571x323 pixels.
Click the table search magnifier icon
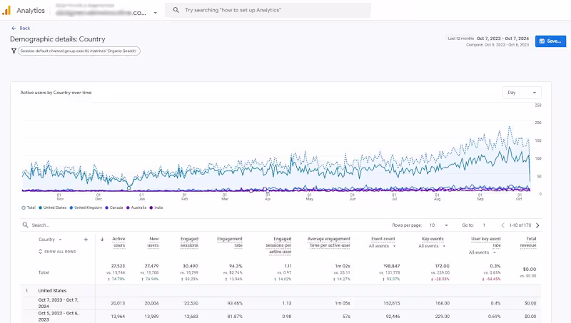tap(24, 225)
